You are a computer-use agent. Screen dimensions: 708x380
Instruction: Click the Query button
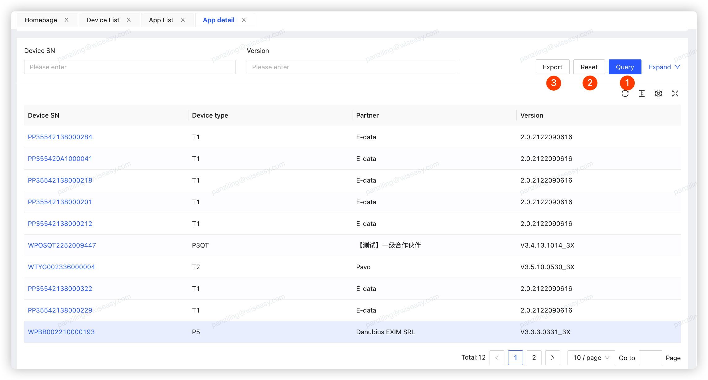point(625,67)
